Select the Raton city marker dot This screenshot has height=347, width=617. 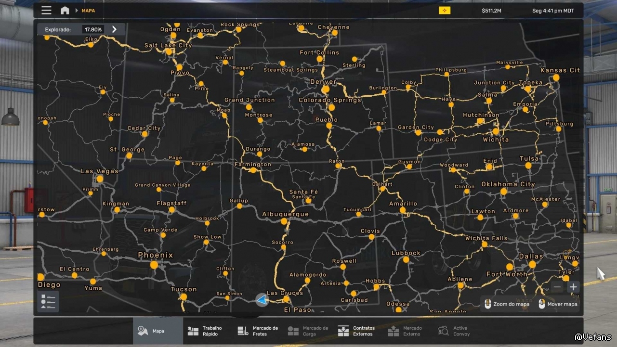pos(339,166)
